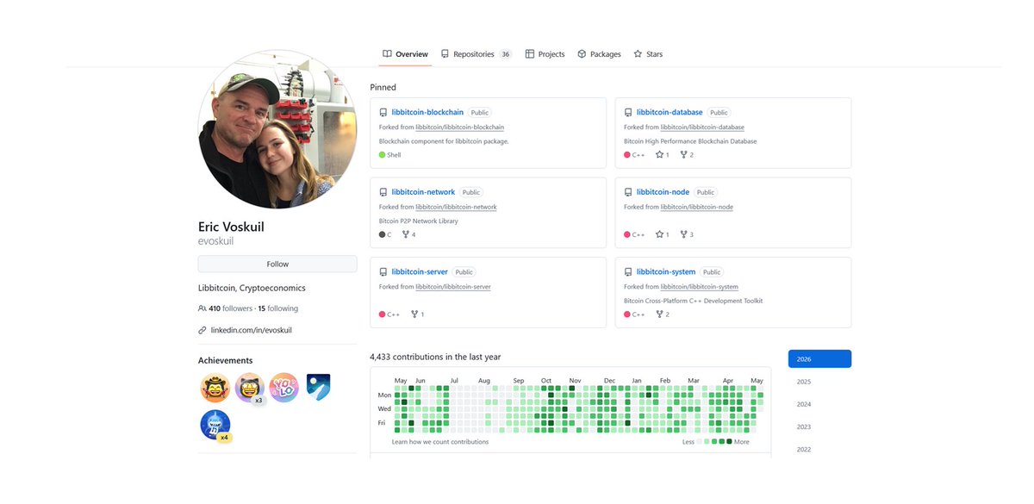Click the dark C language dot
1034x504 pixels.
click(383, 234)
